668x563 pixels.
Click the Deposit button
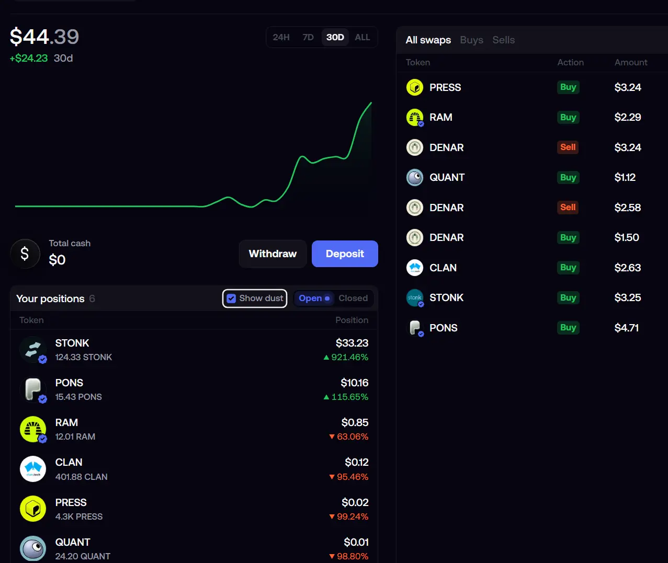pos(345,254)
